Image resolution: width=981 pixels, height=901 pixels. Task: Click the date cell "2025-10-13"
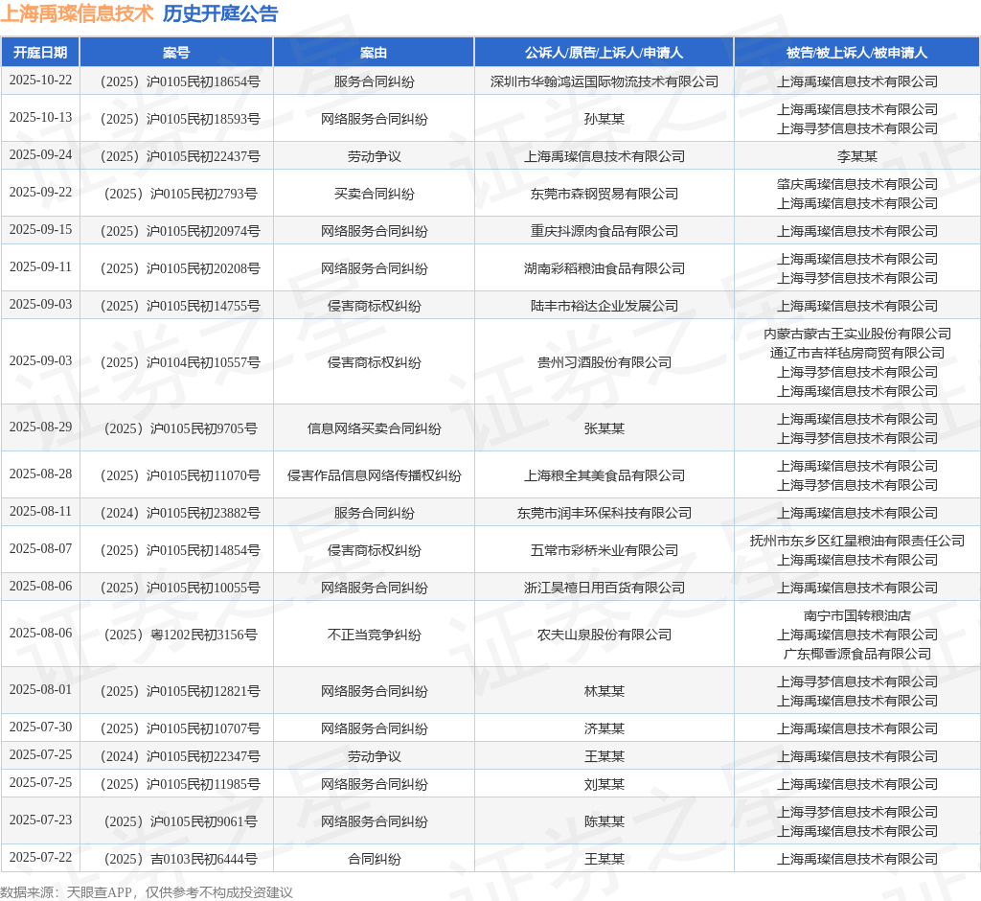[x=40, y=118]
